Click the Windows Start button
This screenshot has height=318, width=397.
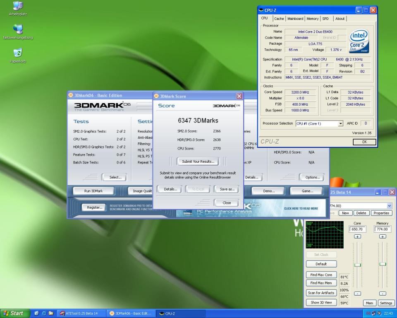click(15, 313)
